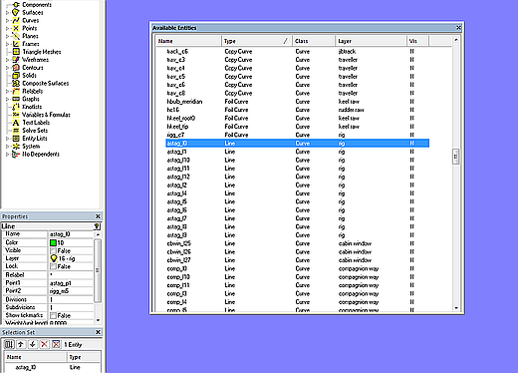Expand the Wireframes tree node
The height and width of the screenshot is (373, 518).
click(7, 60)
